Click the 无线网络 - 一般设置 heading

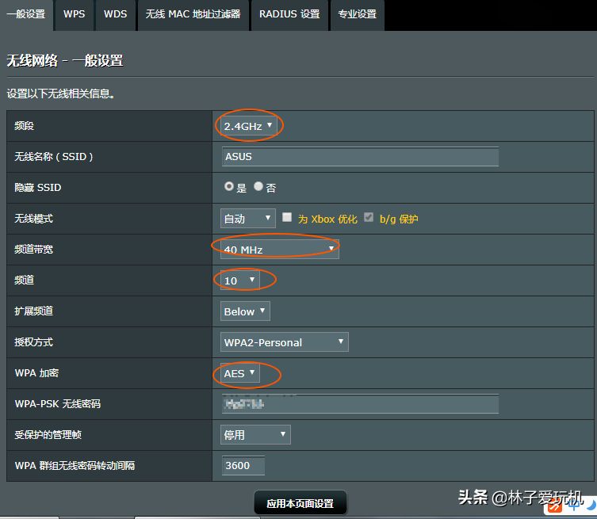(65, 61)
